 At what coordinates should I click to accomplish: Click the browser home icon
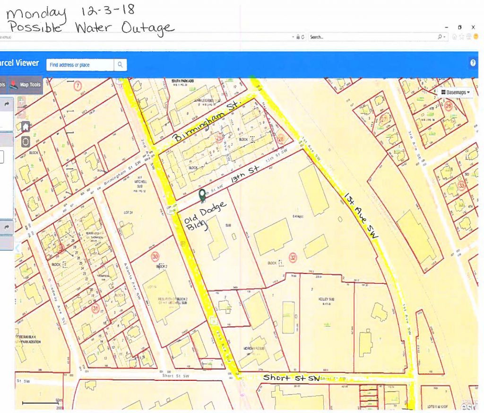(x=455, y=37)
